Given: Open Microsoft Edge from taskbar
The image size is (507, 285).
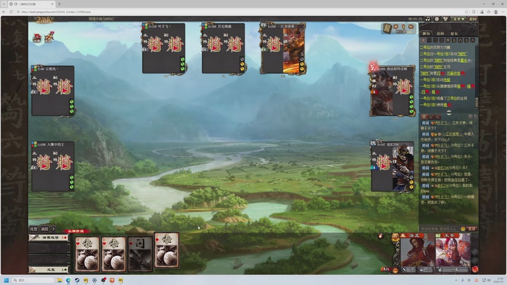Looking at the screenshot, I should click(x=68, y=280).
